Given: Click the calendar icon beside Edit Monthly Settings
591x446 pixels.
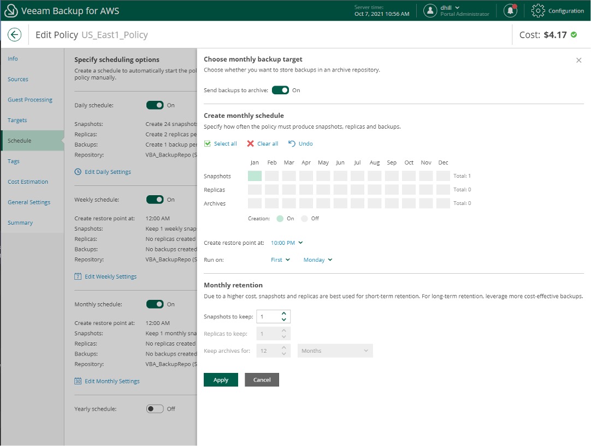Looking at the screenshot, I should point(78,381).
